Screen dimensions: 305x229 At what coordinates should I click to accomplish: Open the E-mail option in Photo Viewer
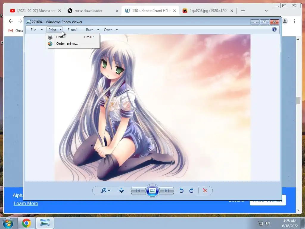coord(72,30)
